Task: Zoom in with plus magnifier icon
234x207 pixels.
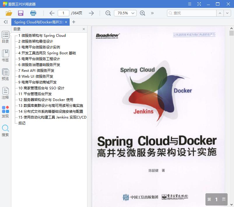Action: 142,13
